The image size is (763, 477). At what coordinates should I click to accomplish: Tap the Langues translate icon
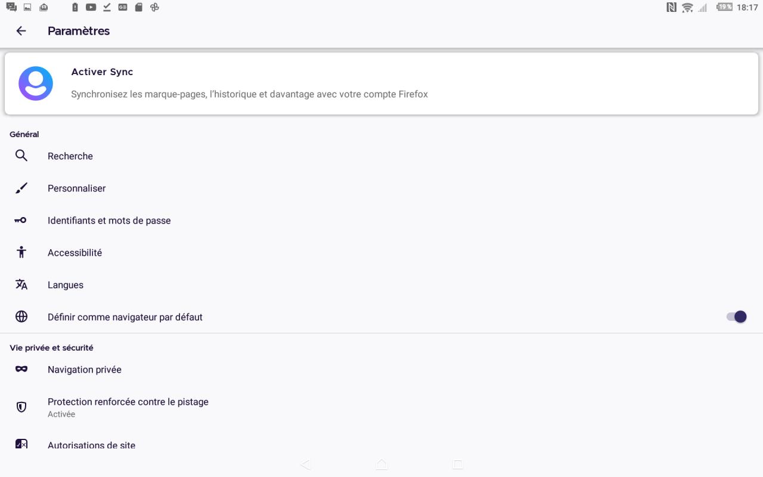click(x=21, y=285)
